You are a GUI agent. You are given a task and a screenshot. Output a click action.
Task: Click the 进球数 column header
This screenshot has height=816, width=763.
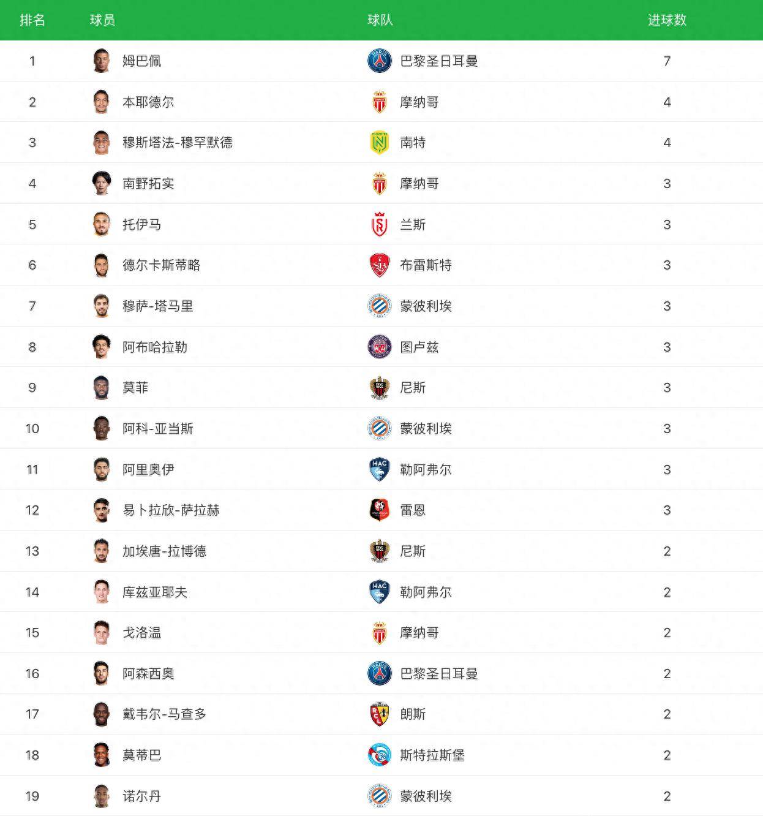pos(667,20)
